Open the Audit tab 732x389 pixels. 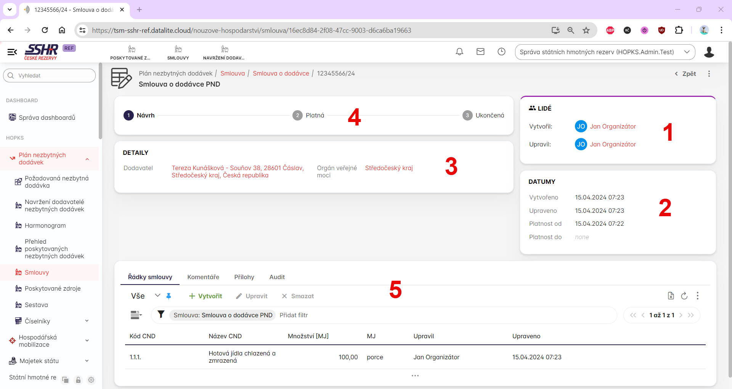277,277
